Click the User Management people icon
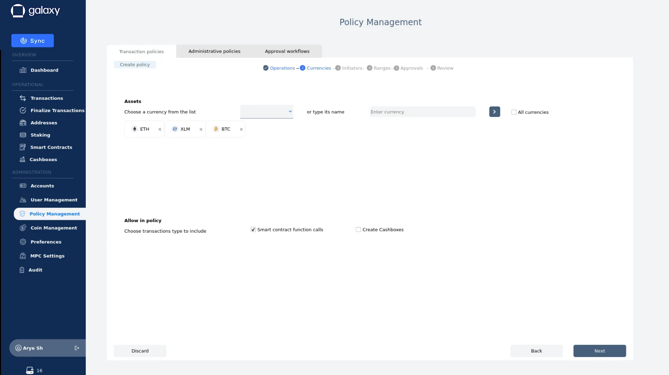Image resolution: width=669 pixels, height=375 pixels. pyautogui.click(x=23, y=200)
